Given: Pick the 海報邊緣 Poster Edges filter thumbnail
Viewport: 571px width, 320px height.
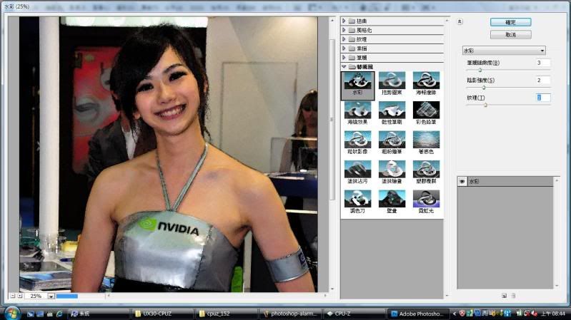Looking at the screenshot, I should pos(426,81).
